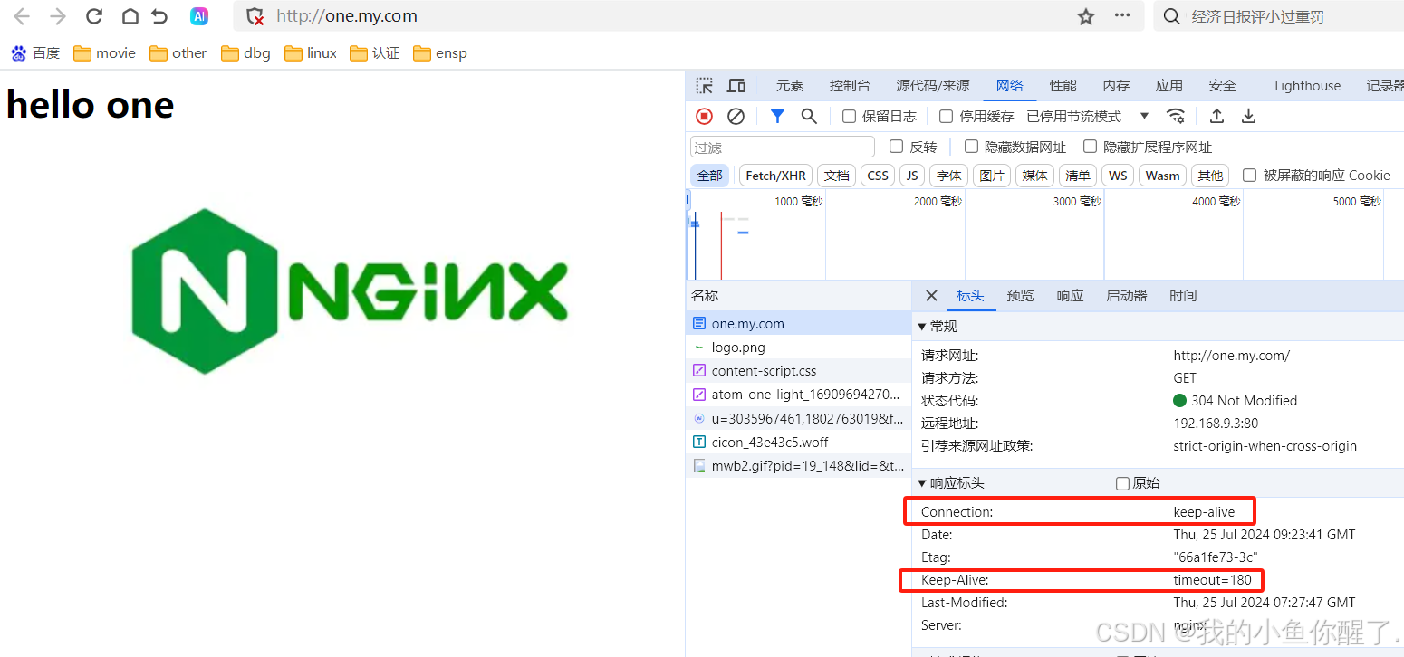Screen dimensions: 1404x657
Task: Select the cicon_43e43c5.woff request
Action: point(798,443)
